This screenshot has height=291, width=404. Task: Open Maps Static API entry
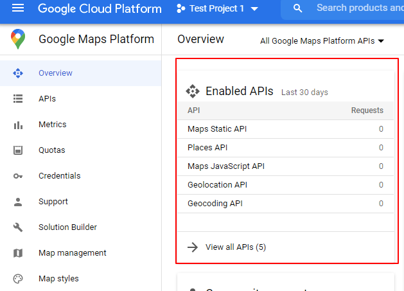pyautogui.click(x=217, y=129)
